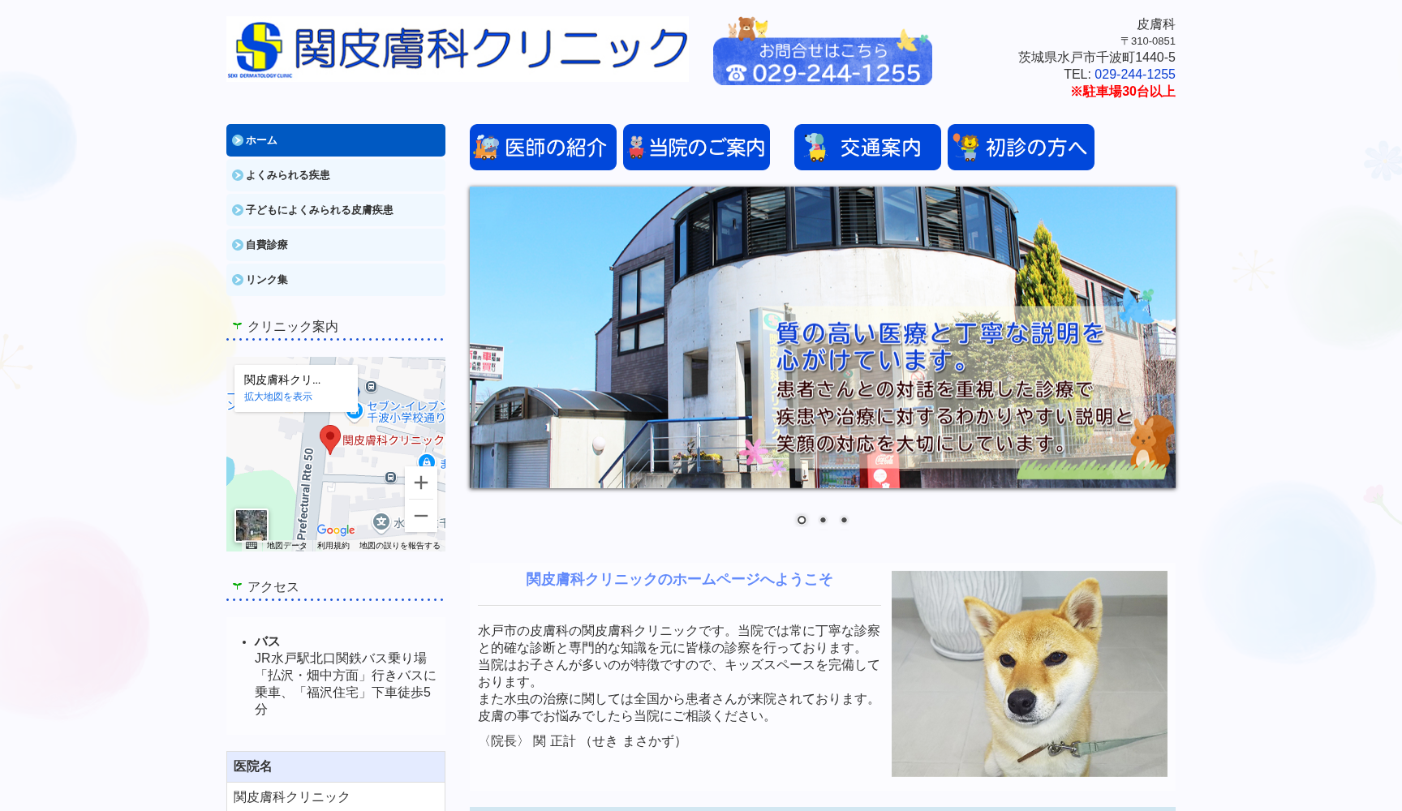Select リンク集 from the sidebar
Image resolution: width=1402 pixels, height=811 pixels.
tap(268, 279)
